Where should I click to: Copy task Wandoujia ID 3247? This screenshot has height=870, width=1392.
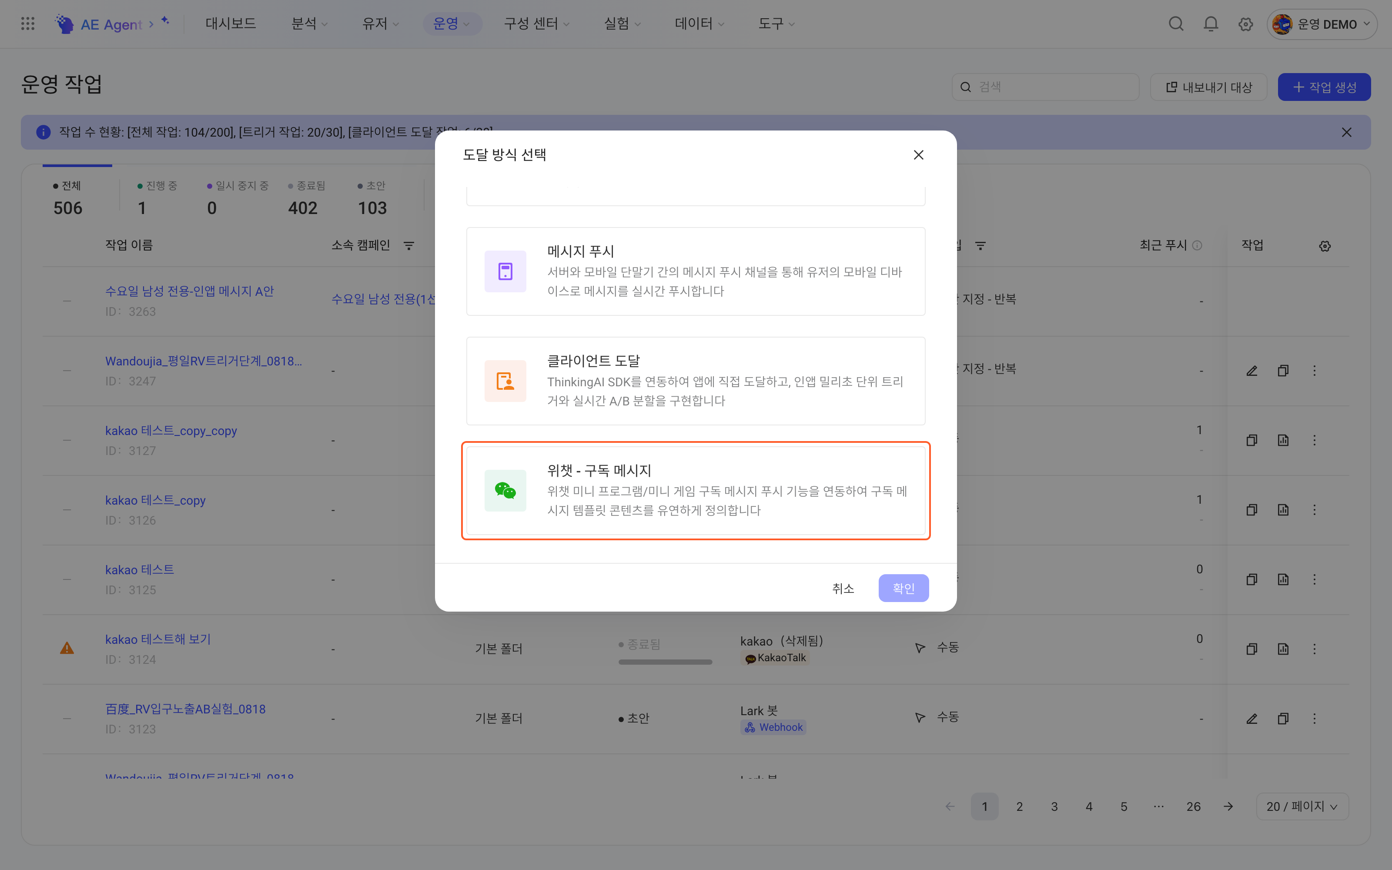pyautogui.click(x=1283, y=371)
